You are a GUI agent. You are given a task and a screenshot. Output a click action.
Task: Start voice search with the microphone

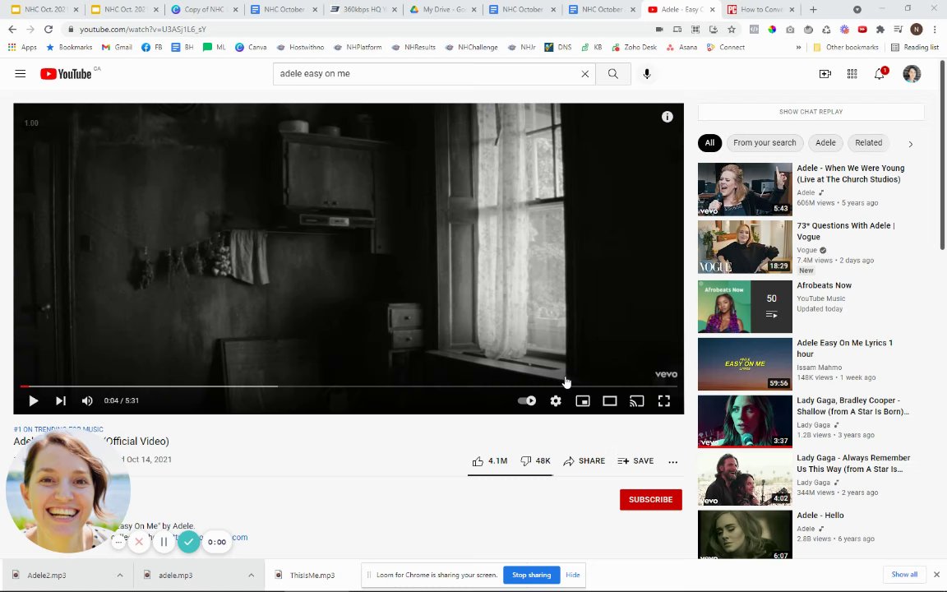click(647, 74)
